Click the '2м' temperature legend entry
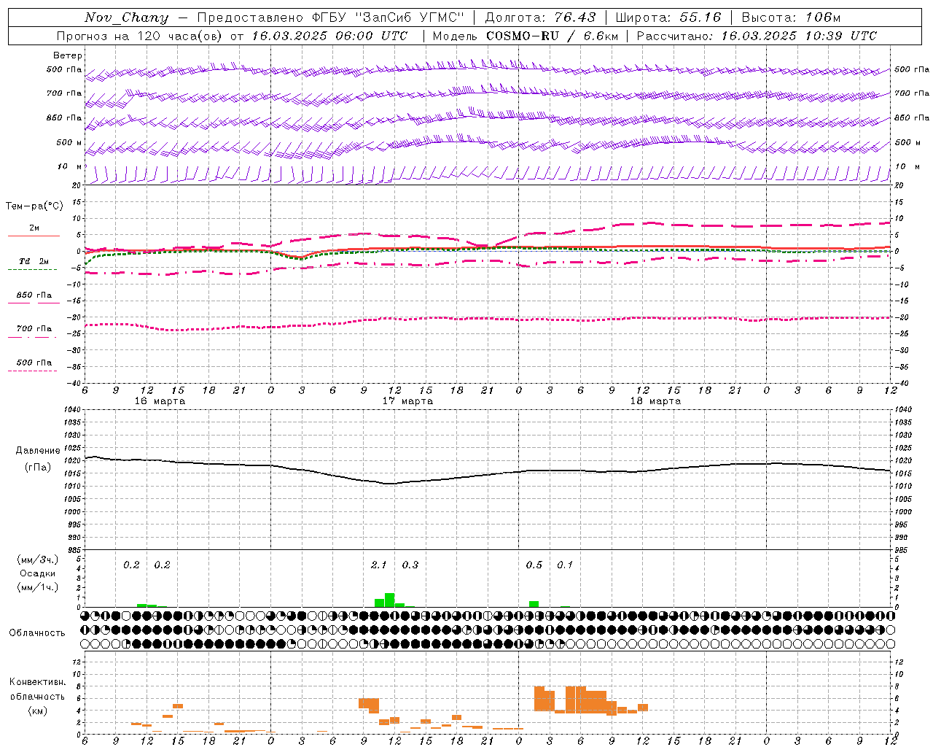The width and height of the screenshot is (933, 747). 34,228
